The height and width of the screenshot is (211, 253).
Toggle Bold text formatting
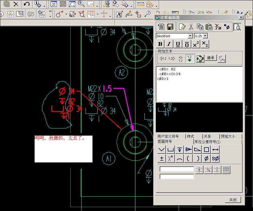(x=160, y=44)
